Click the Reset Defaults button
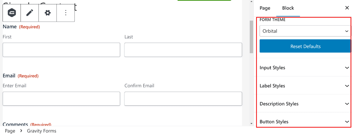Screen dimensions: 352x135 pyautogui.click(x=305, y=46)
